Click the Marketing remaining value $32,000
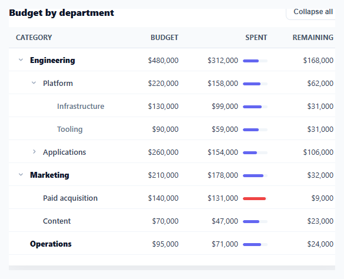 point(320,175)
